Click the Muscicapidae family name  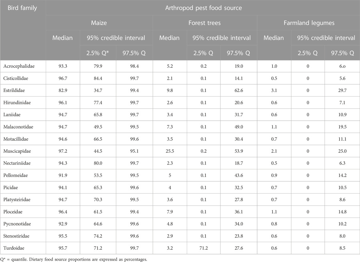click(17, 151)
